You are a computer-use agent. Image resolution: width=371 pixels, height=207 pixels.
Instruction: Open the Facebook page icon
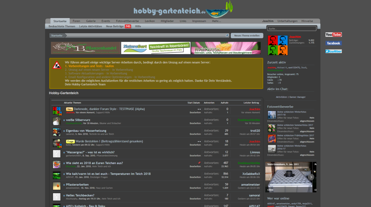click(x=333, y=43)
